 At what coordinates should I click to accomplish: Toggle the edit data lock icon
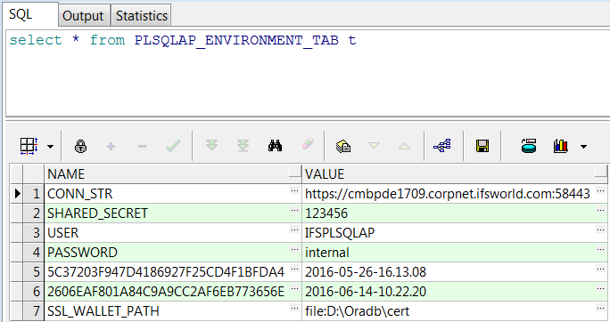tap(80, 146)
